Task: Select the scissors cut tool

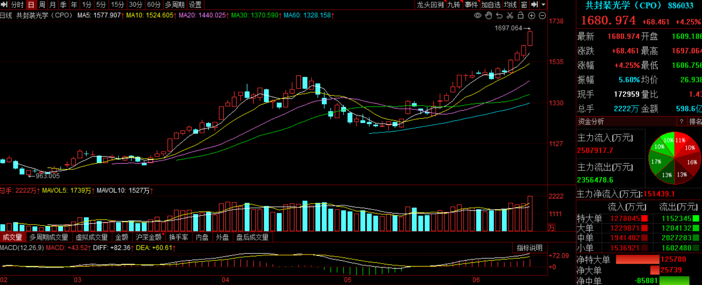Action: coord(510,15)
